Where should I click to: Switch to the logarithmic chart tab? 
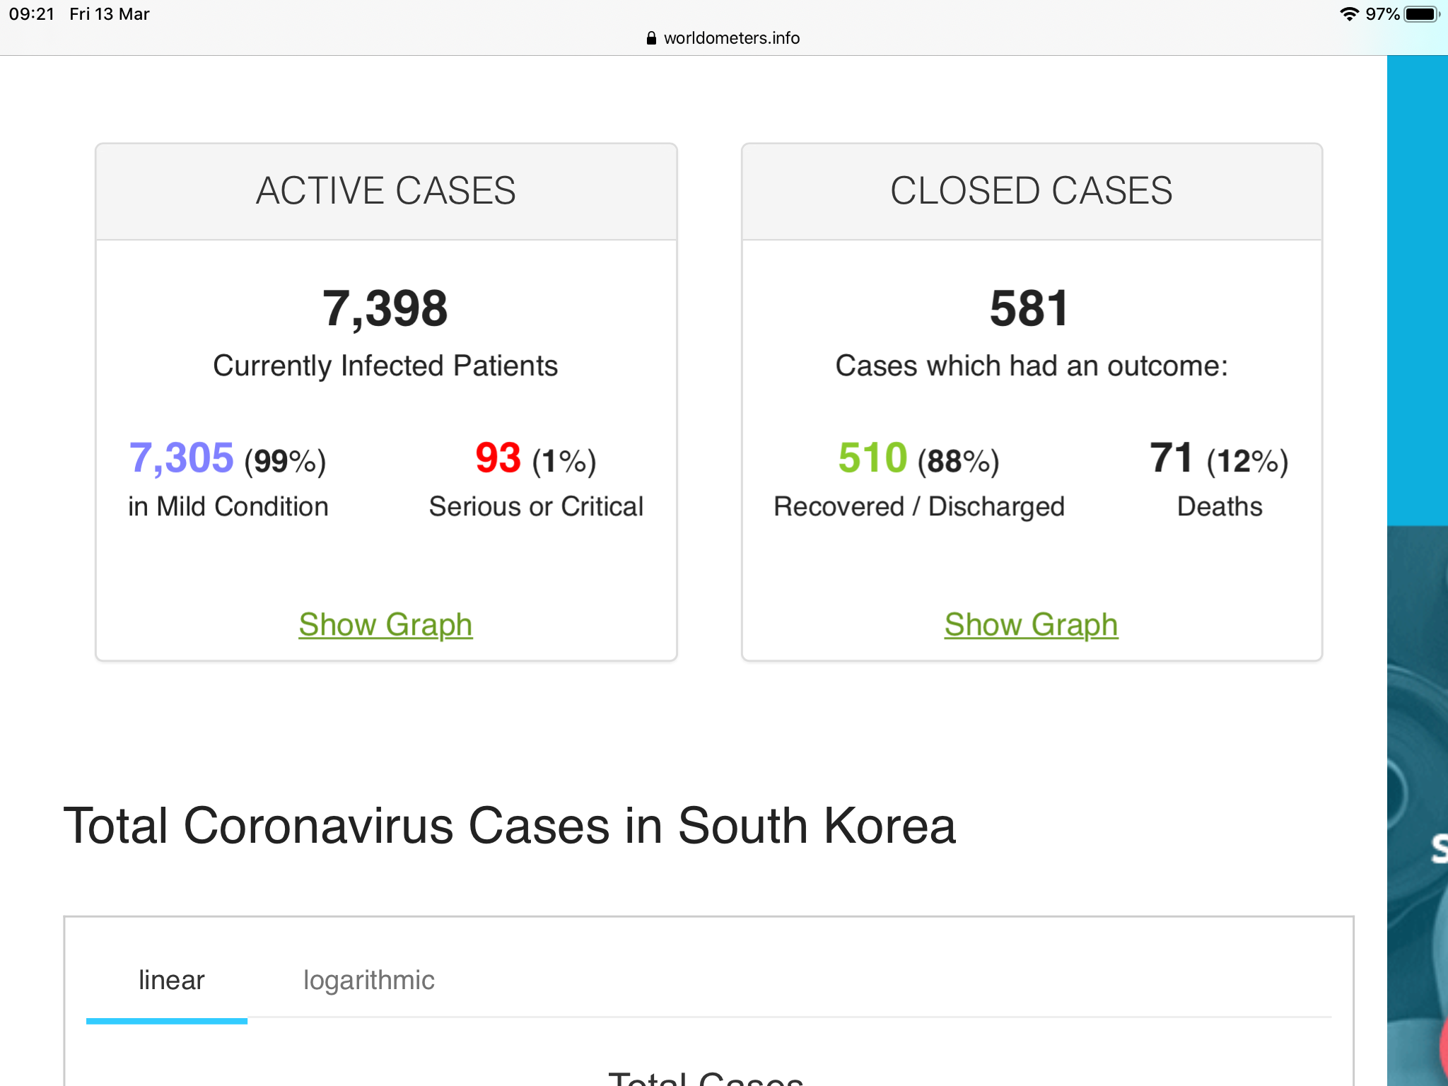click(368, 980)
